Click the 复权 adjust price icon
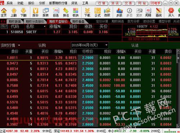180x133 pixels. pos(139,12)
